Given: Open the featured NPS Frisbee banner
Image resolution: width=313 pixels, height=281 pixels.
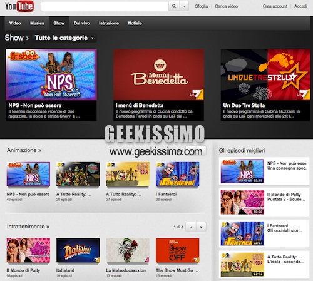Looking at the screenshot, I should point(51,74).
